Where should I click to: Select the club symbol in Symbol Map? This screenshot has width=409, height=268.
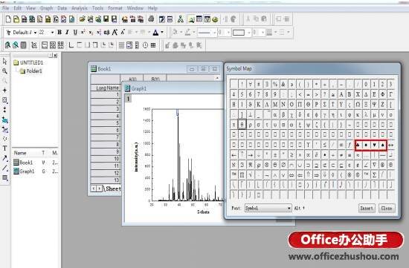[358, 145]
